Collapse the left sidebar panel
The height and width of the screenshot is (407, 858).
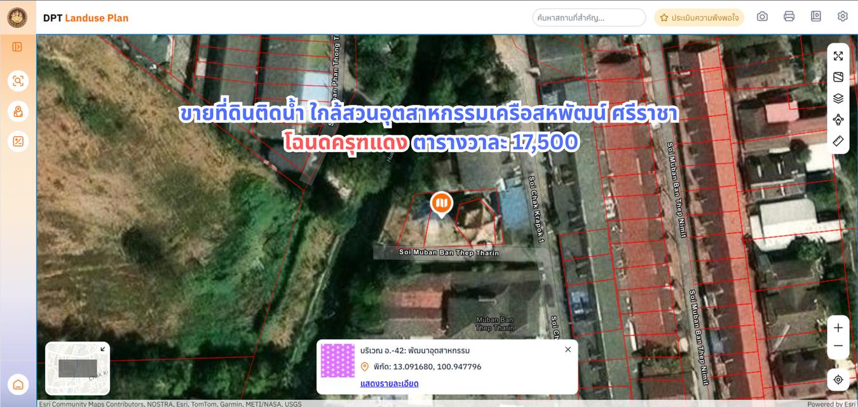[17, 46]
